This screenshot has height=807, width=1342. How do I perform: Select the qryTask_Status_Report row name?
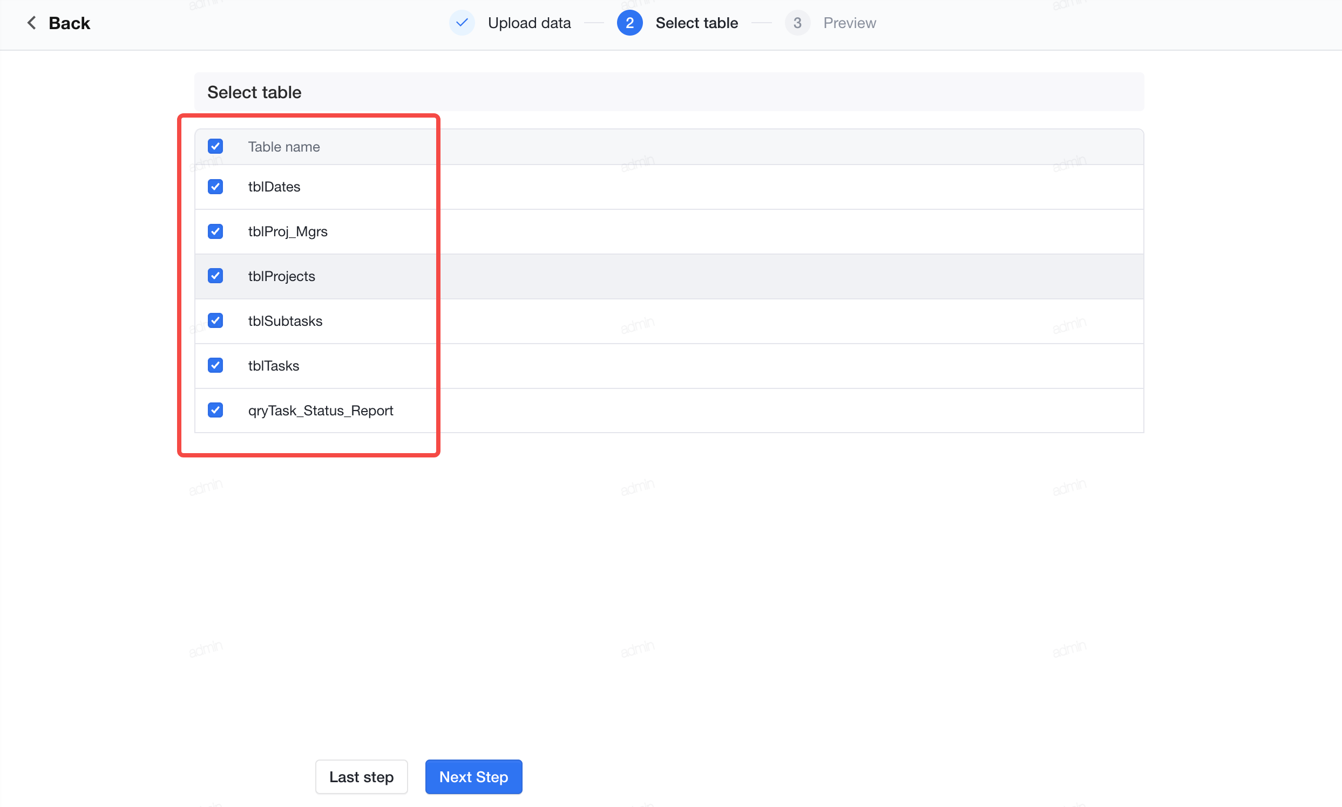tap(321, 411)
